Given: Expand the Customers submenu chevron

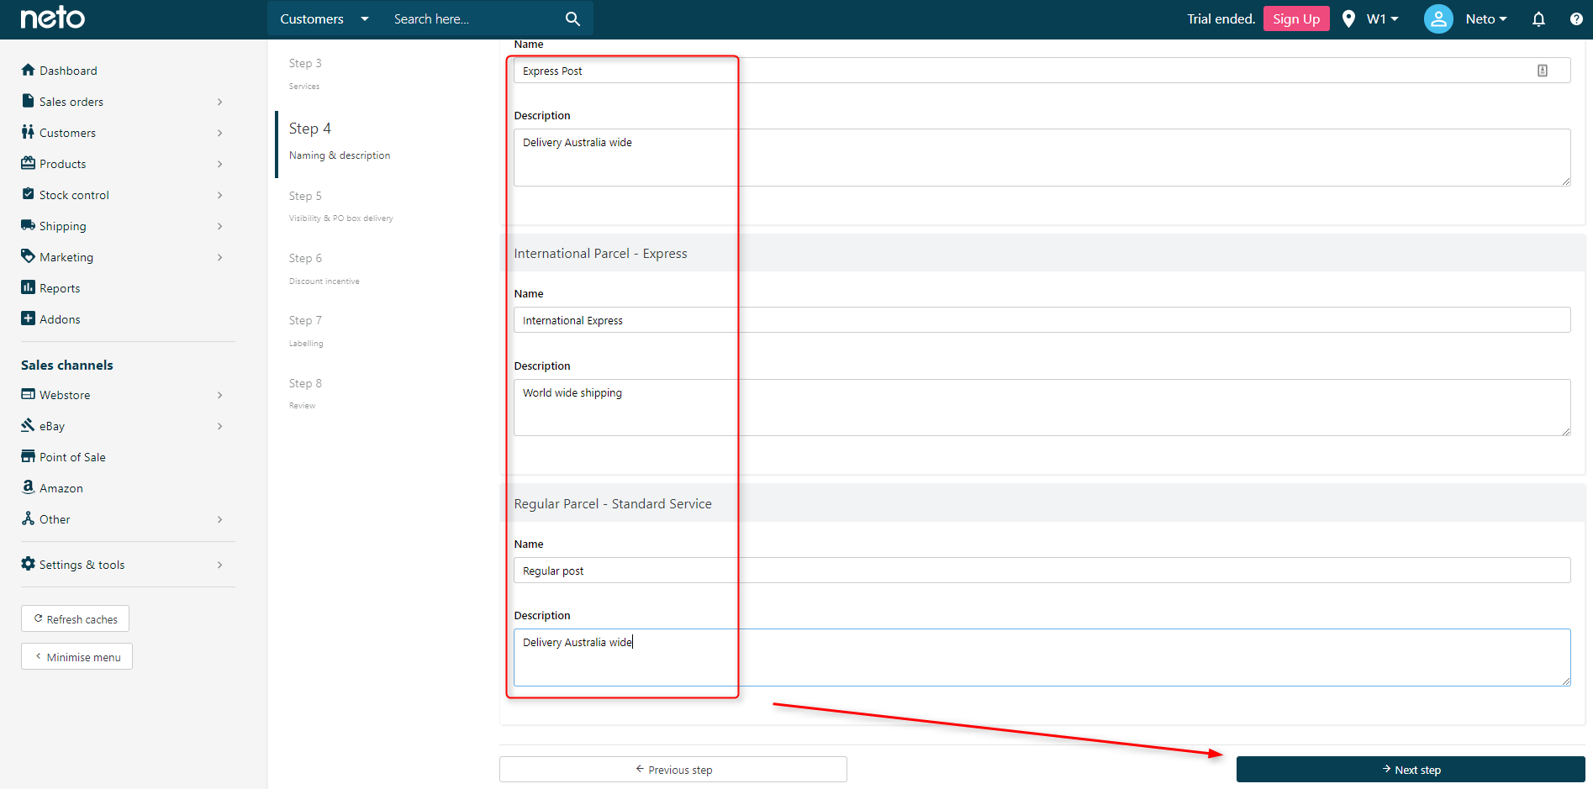Looking at the screenshot, I should 220,133.
